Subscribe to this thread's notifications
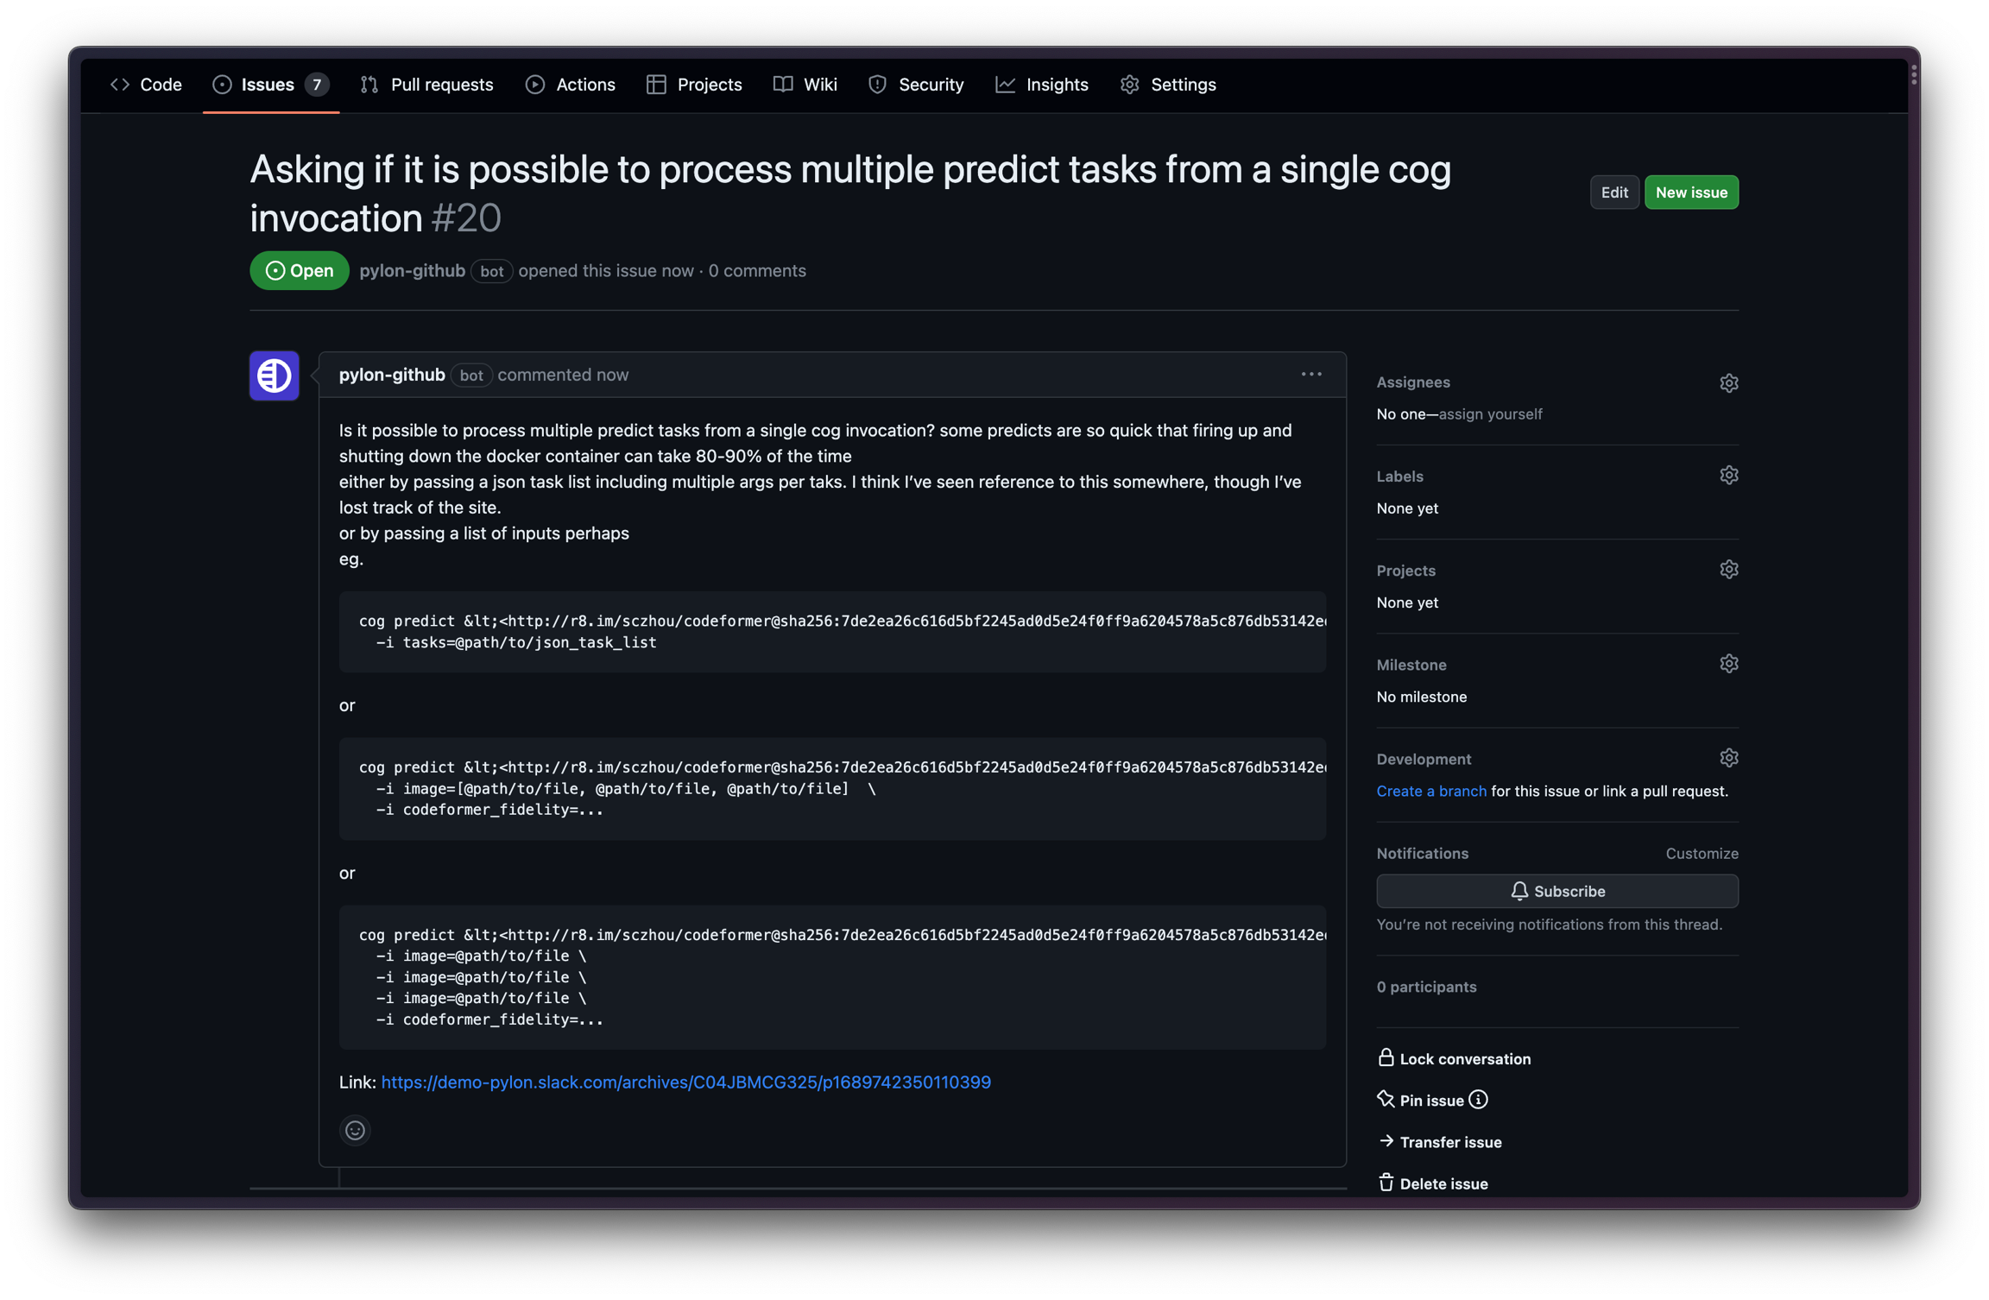The width and height of the screenshot is (1989, 1300). (x=1556, y=891)
